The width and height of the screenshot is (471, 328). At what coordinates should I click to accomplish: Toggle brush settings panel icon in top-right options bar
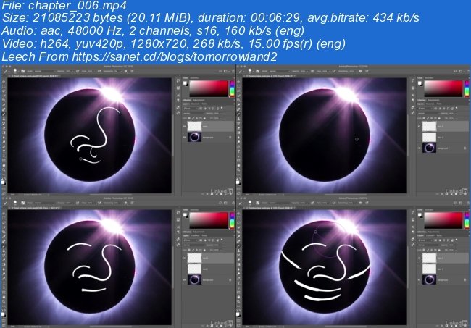pos(258,71)
